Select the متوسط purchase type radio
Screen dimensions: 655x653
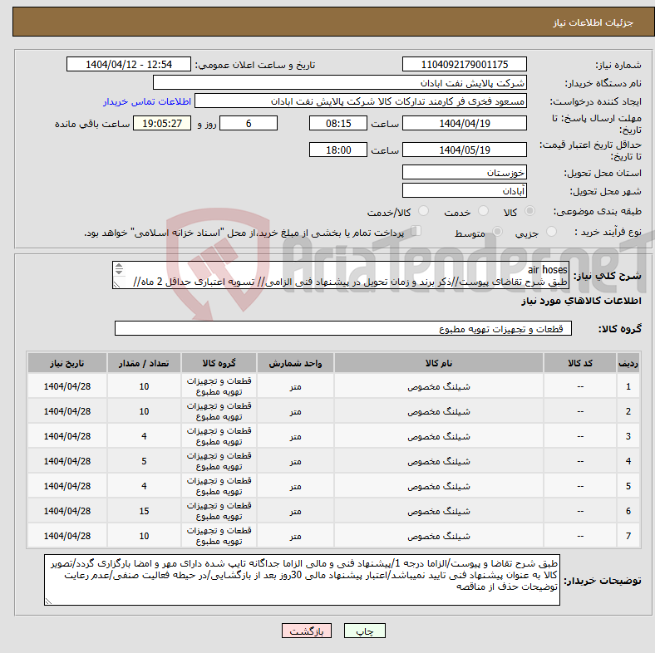click(x=497, y=232)
